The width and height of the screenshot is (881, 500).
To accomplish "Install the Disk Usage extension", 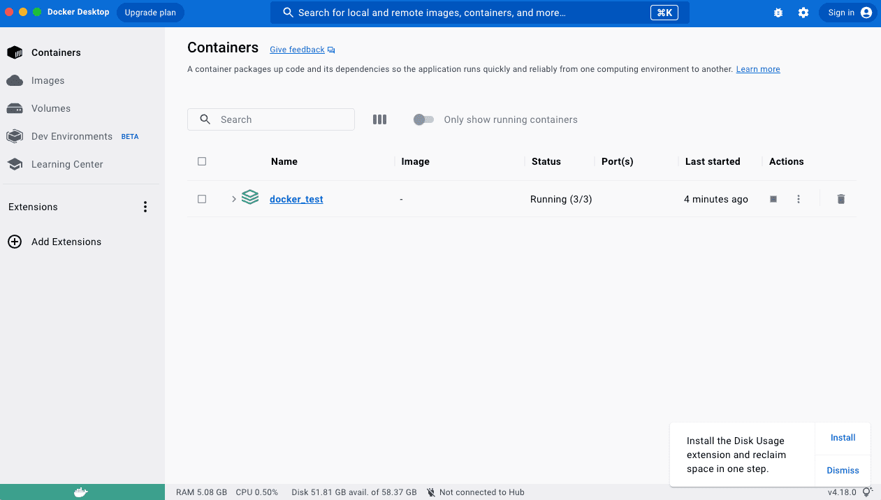I will (x=843, y=438).
